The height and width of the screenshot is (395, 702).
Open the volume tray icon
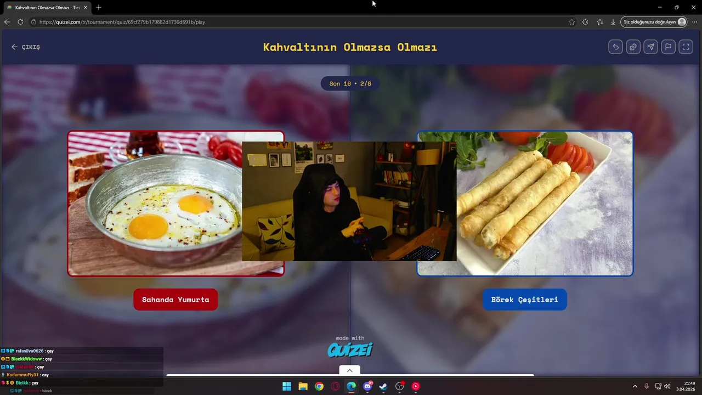[667, 386]
